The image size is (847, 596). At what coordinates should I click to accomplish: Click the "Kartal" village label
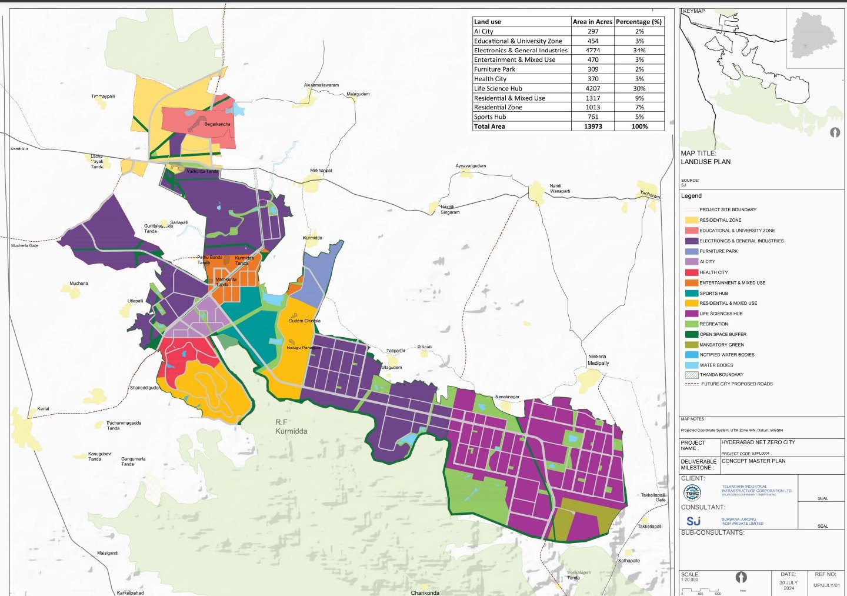43,409
